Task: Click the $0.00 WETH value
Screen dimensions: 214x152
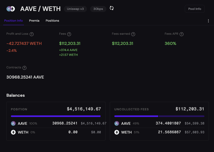Action: pyautogui.click(x=96, y=132)
